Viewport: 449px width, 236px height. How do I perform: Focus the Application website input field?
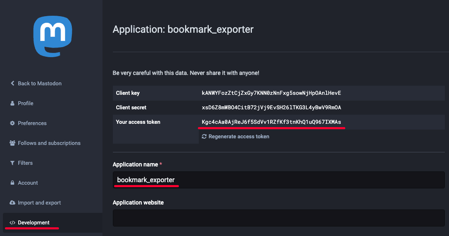(278, 218)
